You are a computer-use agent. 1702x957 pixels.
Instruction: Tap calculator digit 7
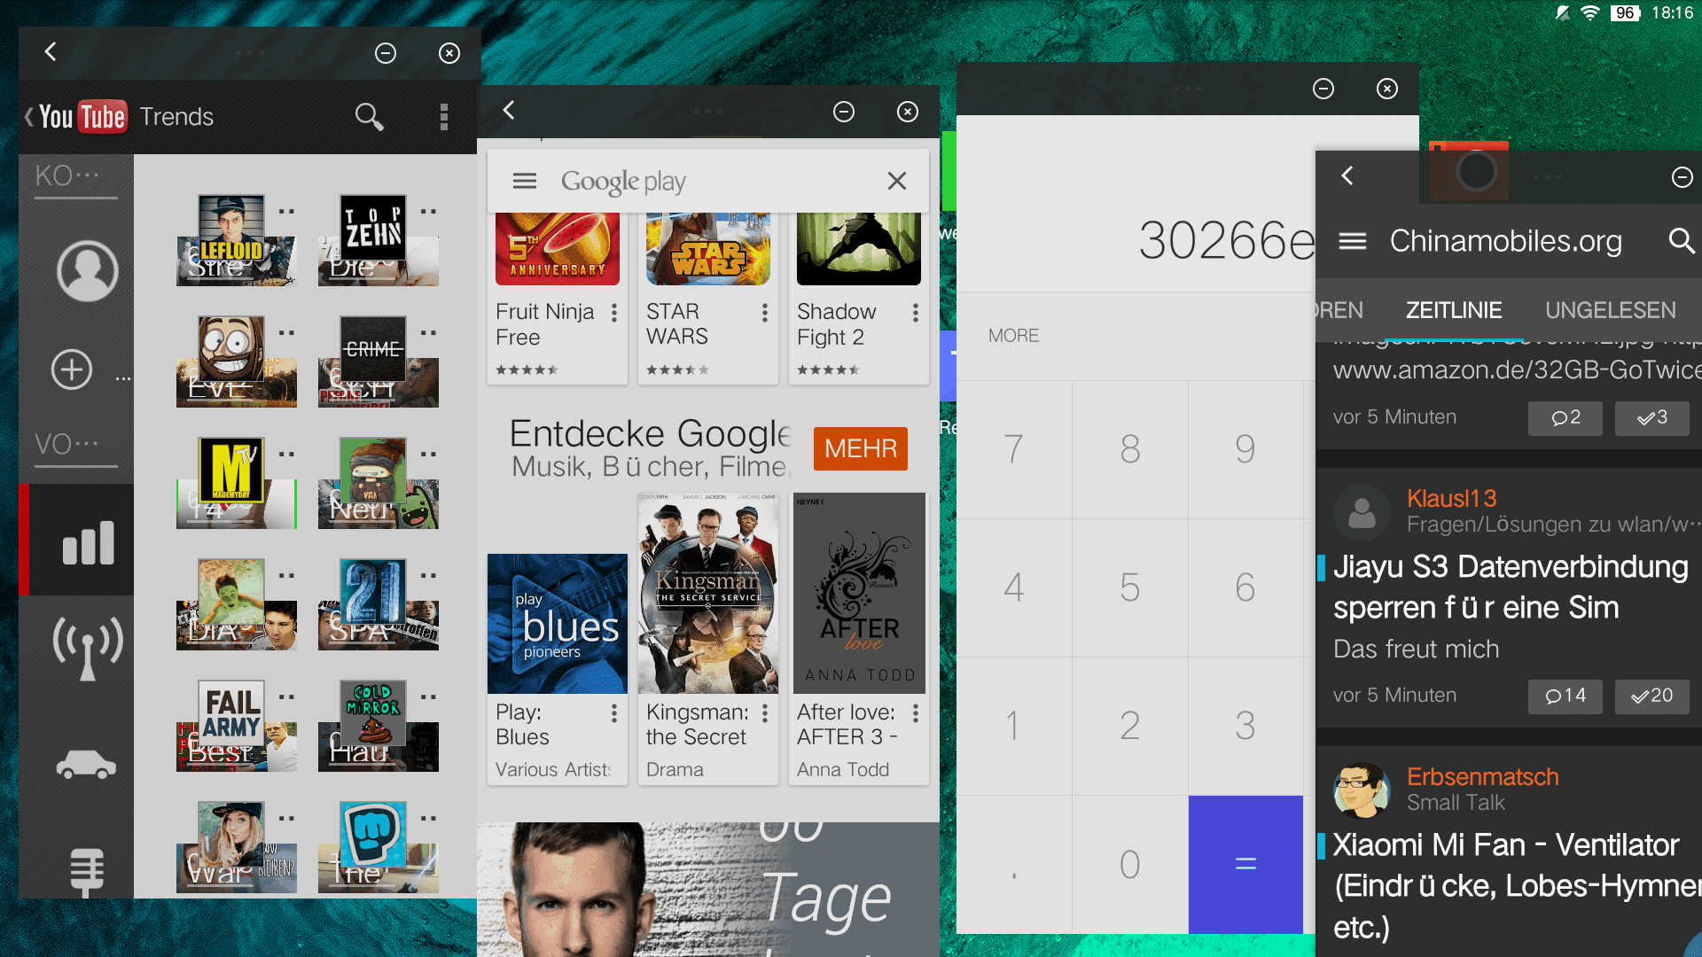1014,449
